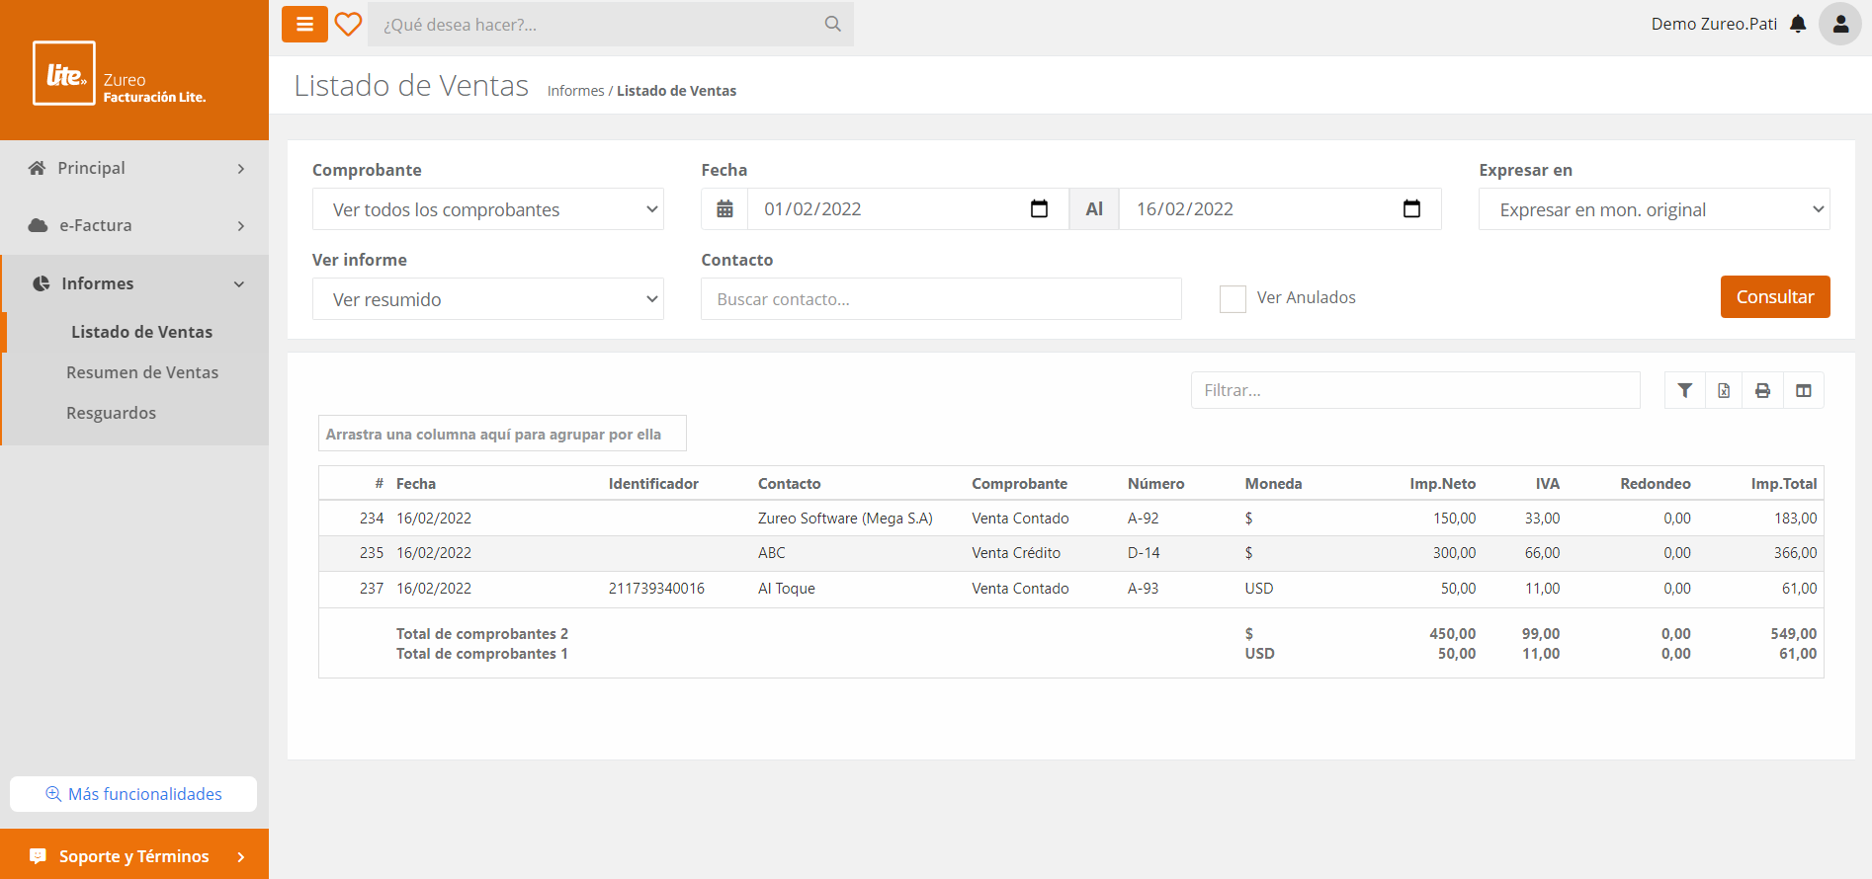
Task: Click the Buscar contacto input field
Action: point(940,299)
